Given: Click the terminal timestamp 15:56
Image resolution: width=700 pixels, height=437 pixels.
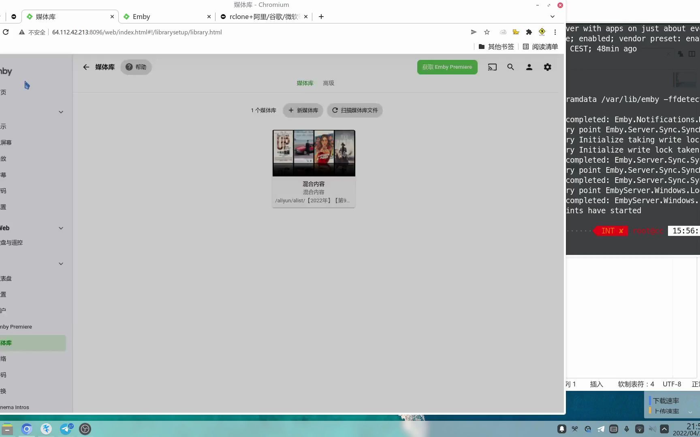Looking at the screenshot, I should coord(684,231).
